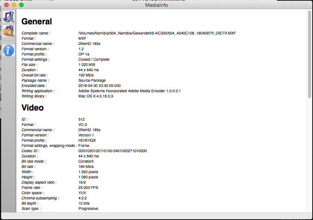Viewport: 313px width, 220px height.
Task: Select the Encoded date value
Action: click(x=99, y=86)
